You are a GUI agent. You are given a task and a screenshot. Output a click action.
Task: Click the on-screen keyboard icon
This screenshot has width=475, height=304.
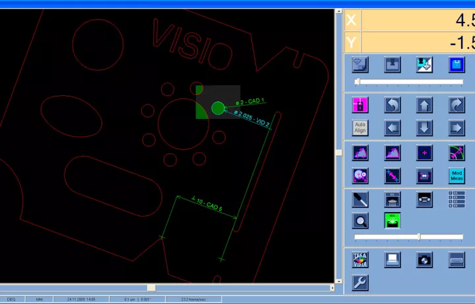point(457,260)
